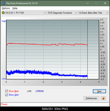This screenshot has width=110, height=111.
Task: Minimize the PlexTools window
Action: click(x=88, y=3)
